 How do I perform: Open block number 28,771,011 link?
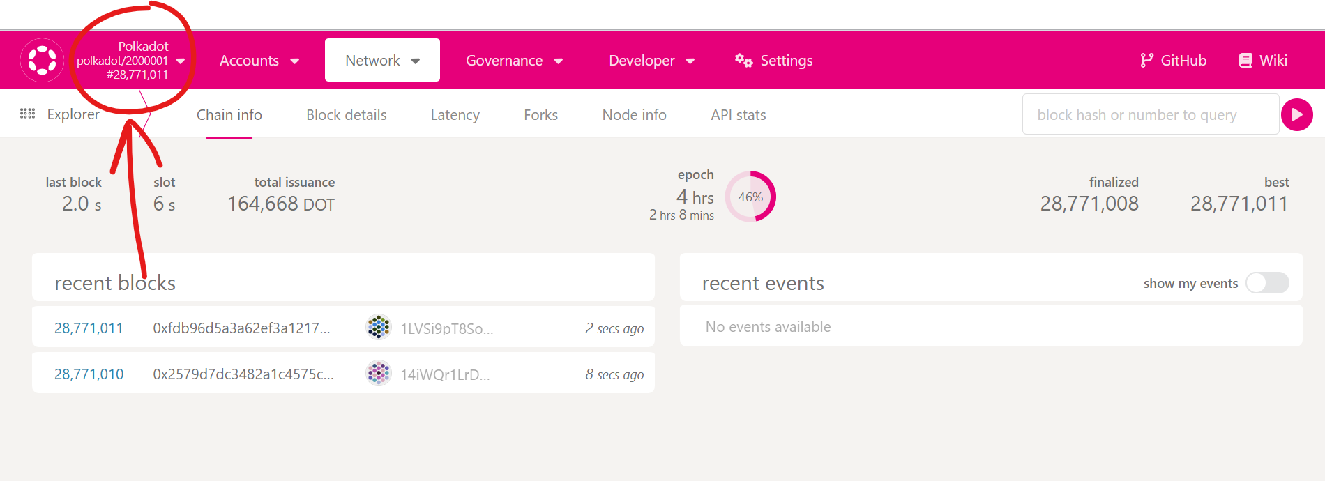(89, 328)
